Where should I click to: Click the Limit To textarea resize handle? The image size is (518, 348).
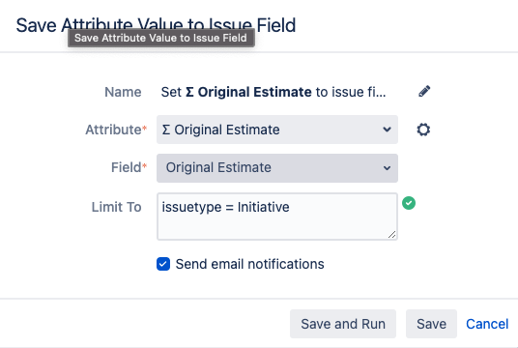coord(391,234)
